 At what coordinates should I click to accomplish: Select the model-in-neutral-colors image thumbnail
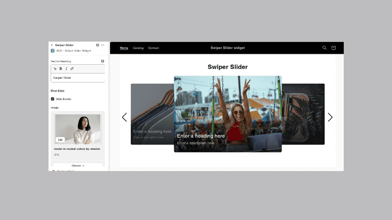point(78,129)
